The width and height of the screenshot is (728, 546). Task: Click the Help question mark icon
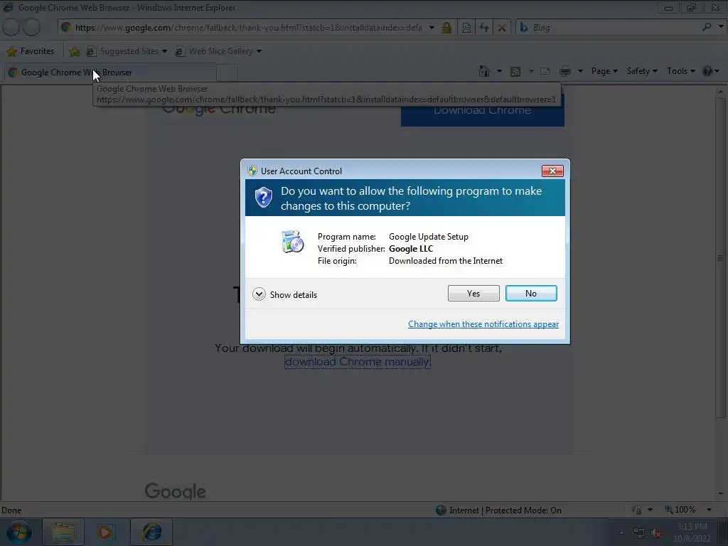point(707,71)
